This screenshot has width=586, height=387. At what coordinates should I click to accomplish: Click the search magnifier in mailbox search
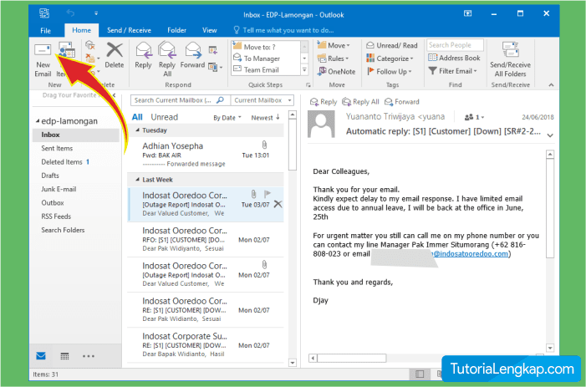pyautogui.click(x=220, y=100)
